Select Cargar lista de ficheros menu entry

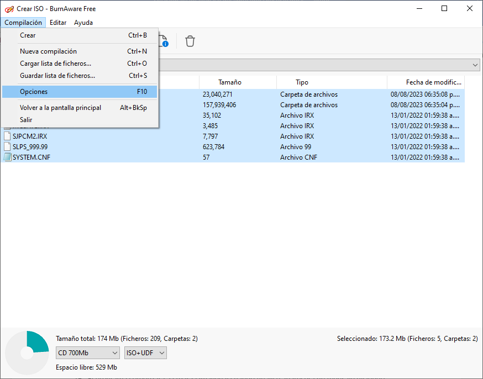click(x=80, y=64)
